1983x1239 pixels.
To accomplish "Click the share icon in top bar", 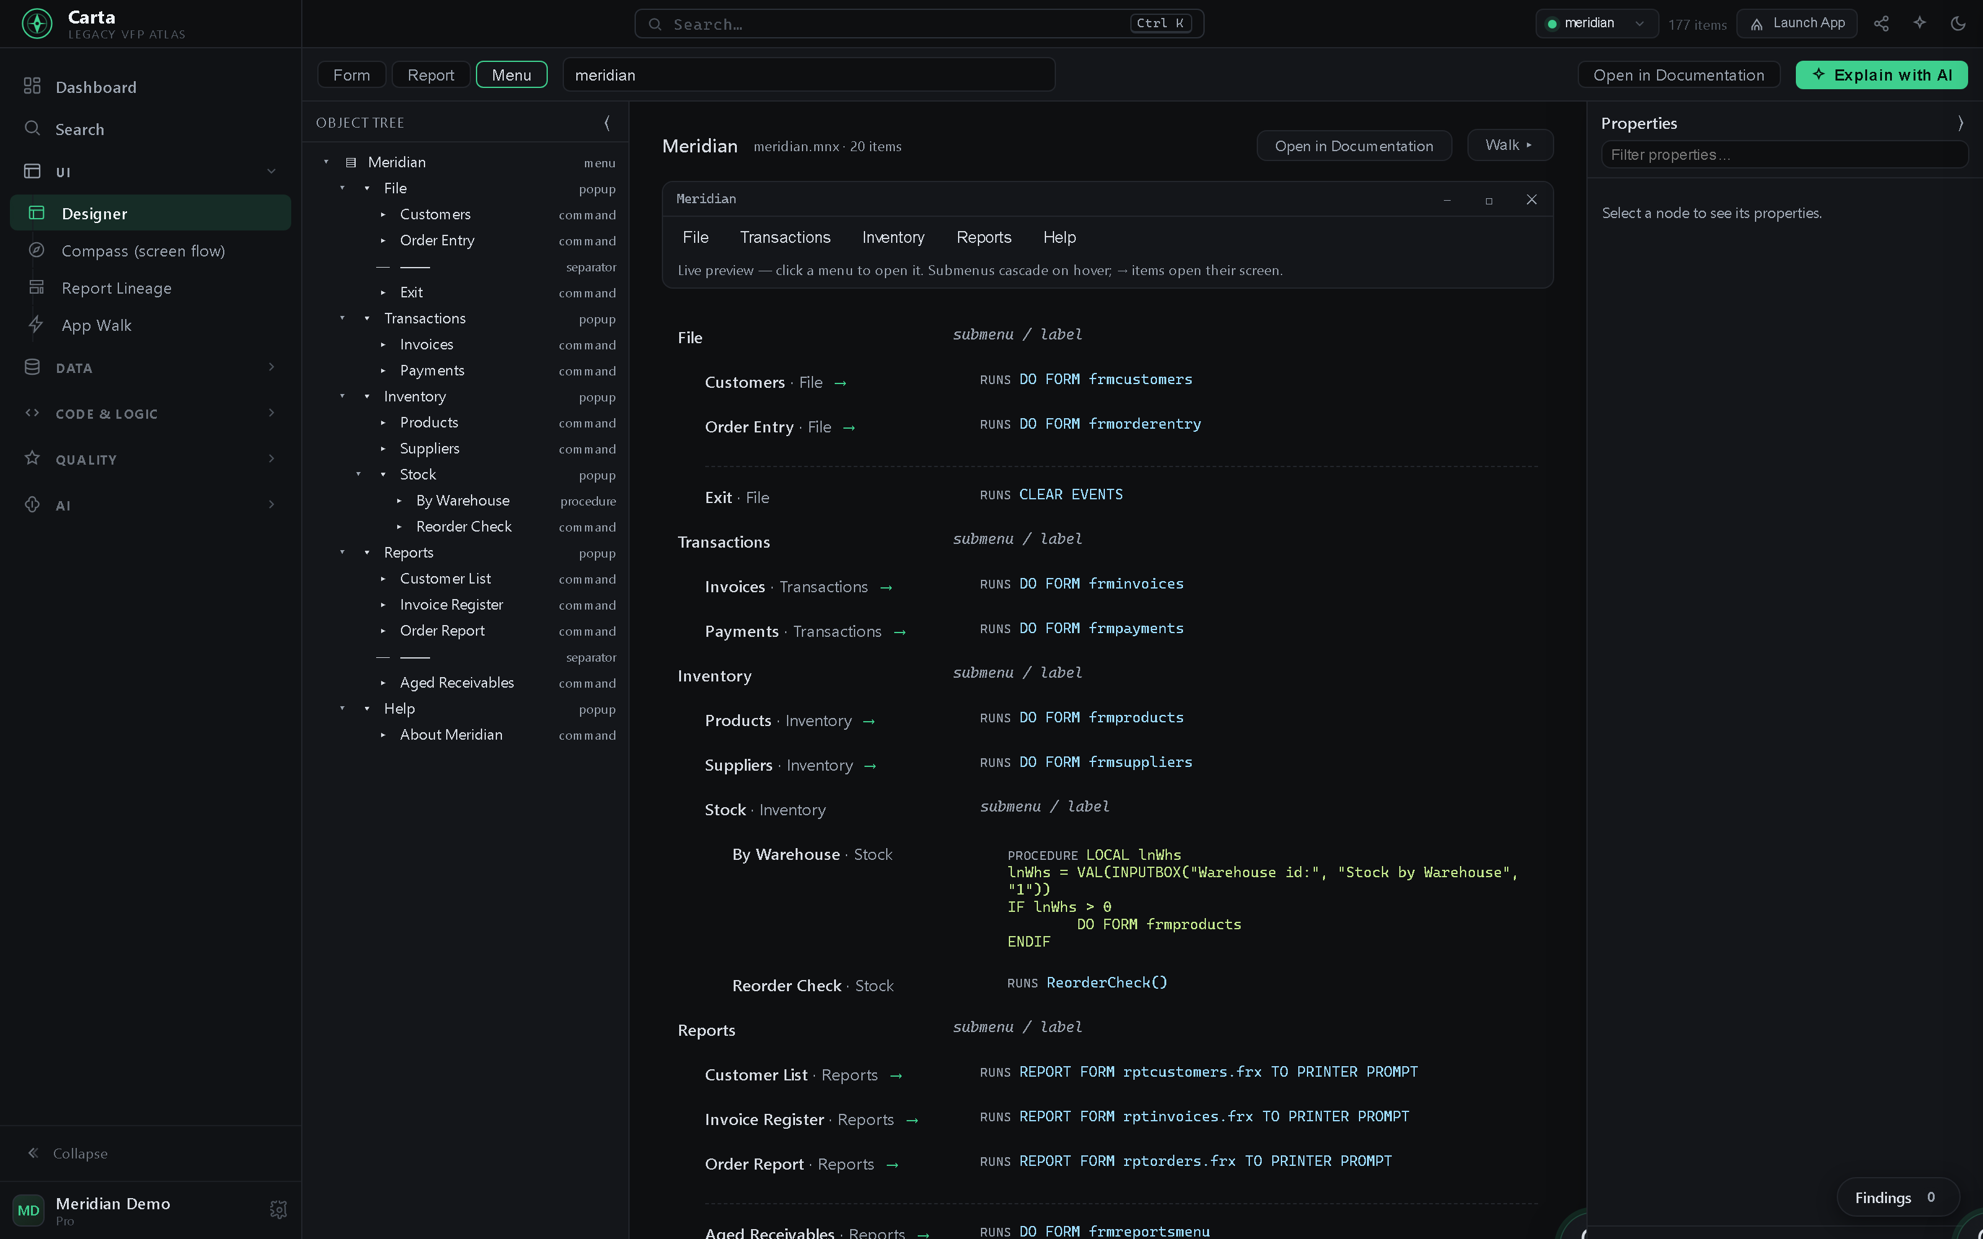I will tap(1881, 24).
